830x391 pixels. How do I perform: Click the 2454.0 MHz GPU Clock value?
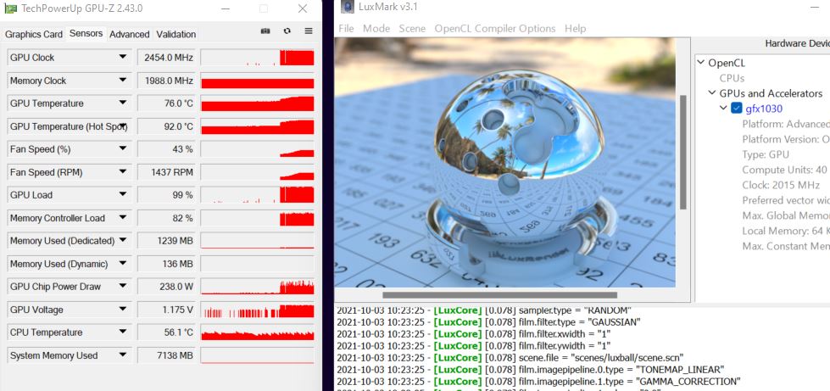[166, 57]
